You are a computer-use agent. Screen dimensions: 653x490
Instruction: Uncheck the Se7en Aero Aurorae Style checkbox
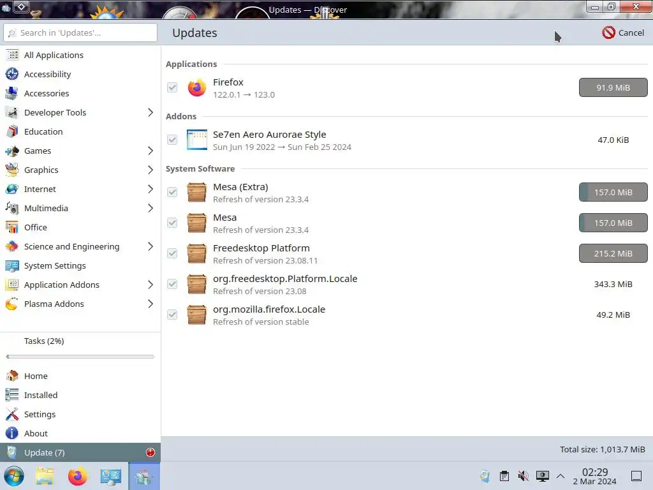172,140
